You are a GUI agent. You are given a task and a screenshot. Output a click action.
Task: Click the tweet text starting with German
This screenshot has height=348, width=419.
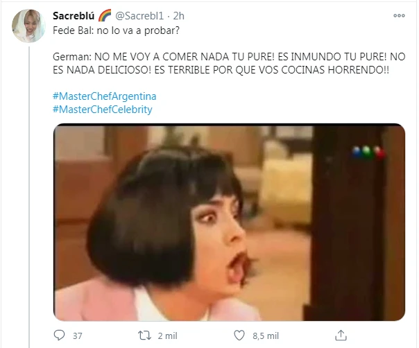[x=229, y=63]
